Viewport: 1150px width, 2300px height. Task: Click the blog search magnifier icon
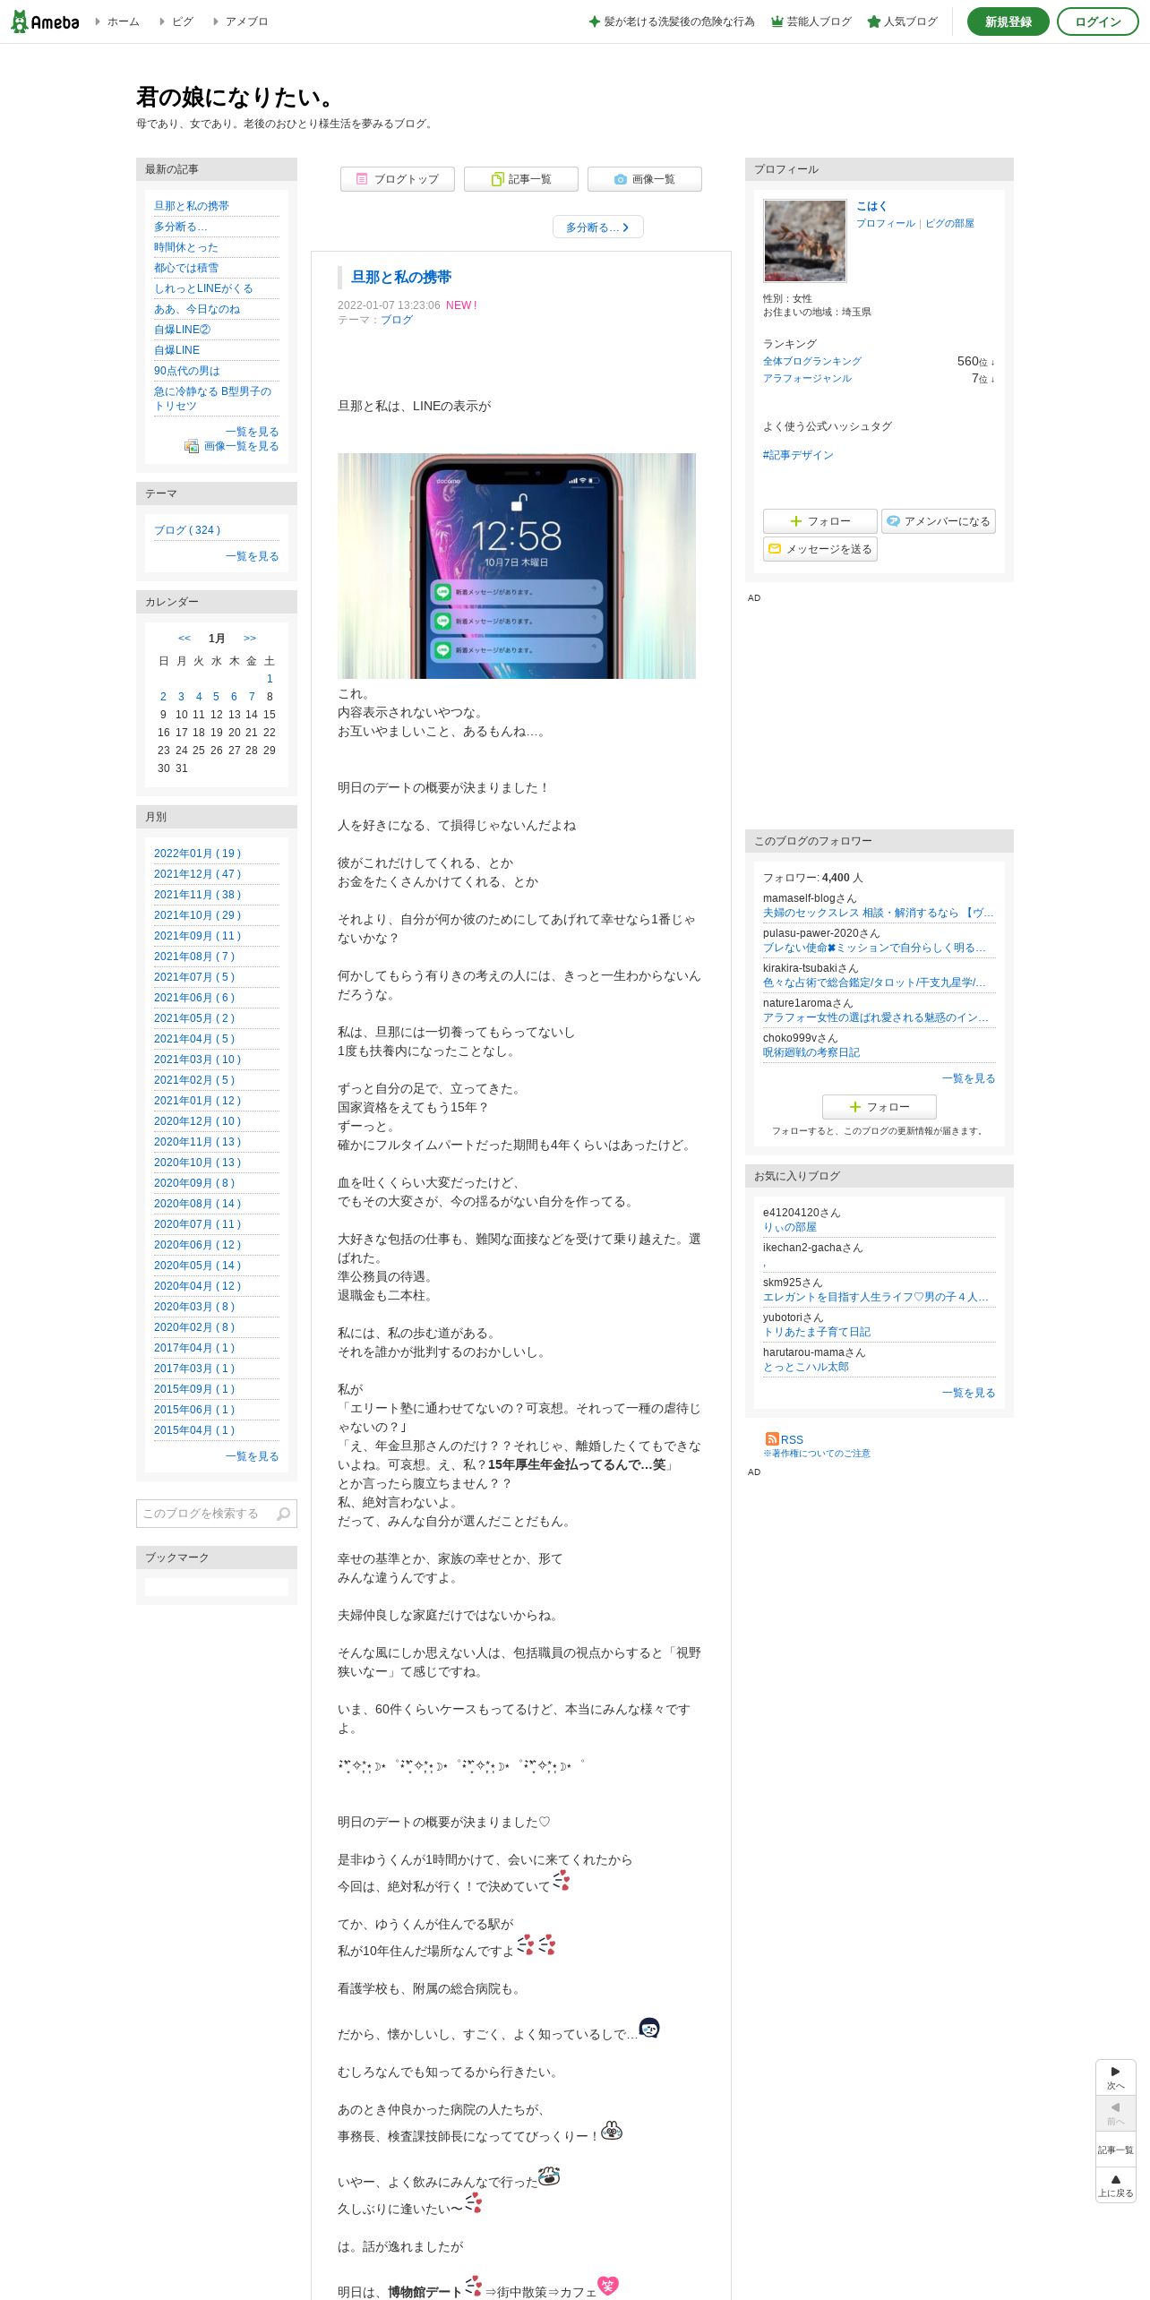[x=284, y=1514]
